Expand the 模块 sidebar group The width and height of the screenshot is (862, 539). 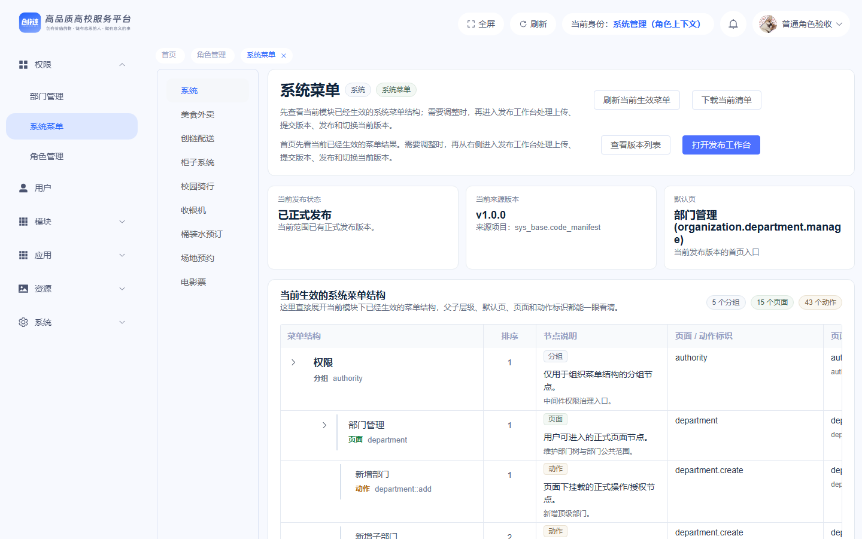(122, 222)
